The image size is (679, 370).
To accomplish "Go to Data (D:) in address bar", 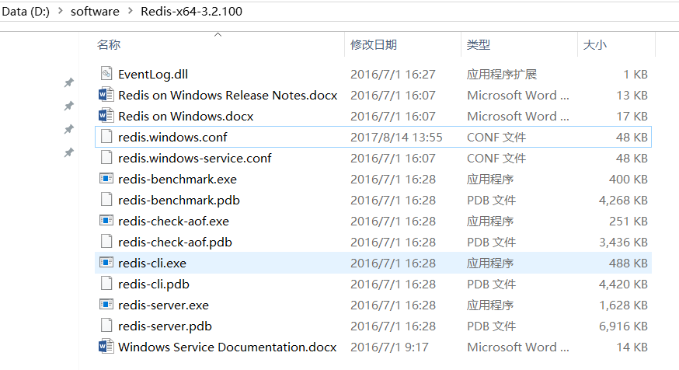I will [26, 11].
